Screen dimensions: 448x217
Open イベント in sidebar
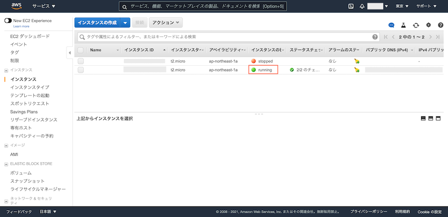click(19, 44)
